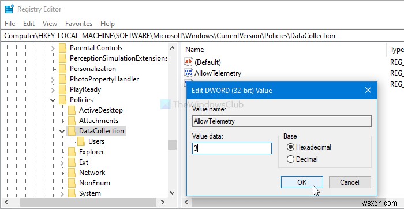Select the Parental Controls folder icon
The height and width of the screenshot is (209, 404).
pos(62,48)
